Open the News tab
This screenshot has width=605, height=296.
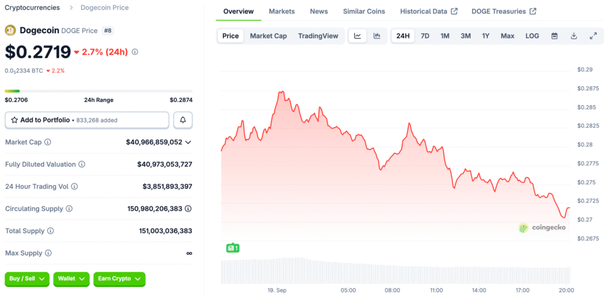[318, 11]
